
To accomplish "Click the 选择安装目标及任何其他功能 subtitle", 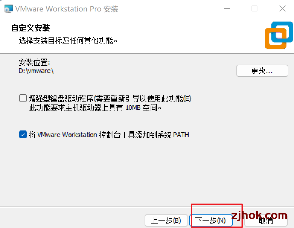I will pyautogui.click(x=68, y=40).
